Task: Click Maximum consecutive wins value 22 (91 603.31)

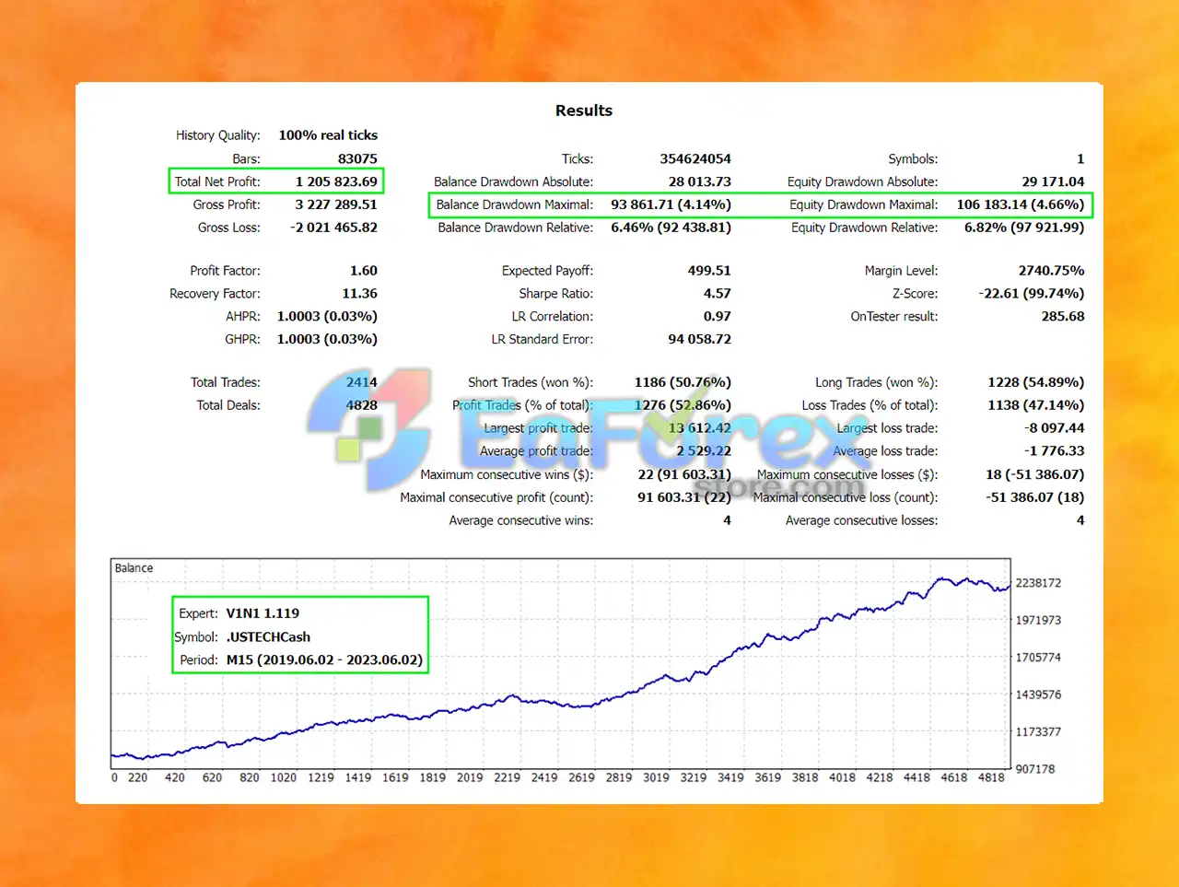Action: click(684, 475)
